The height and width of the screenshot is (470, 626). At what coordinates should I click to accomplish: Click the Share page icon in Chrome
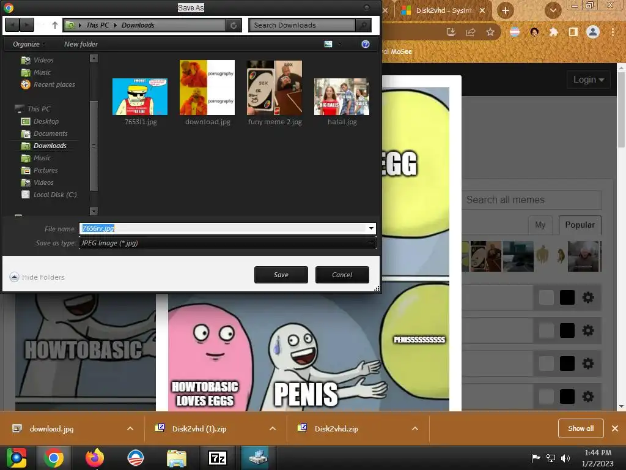point(471,32)
